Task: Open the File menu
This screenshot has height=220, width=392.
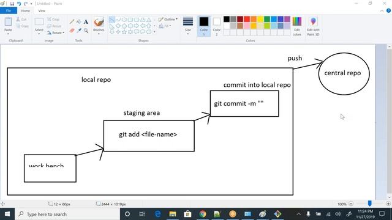Action: [x=9, y=11]
